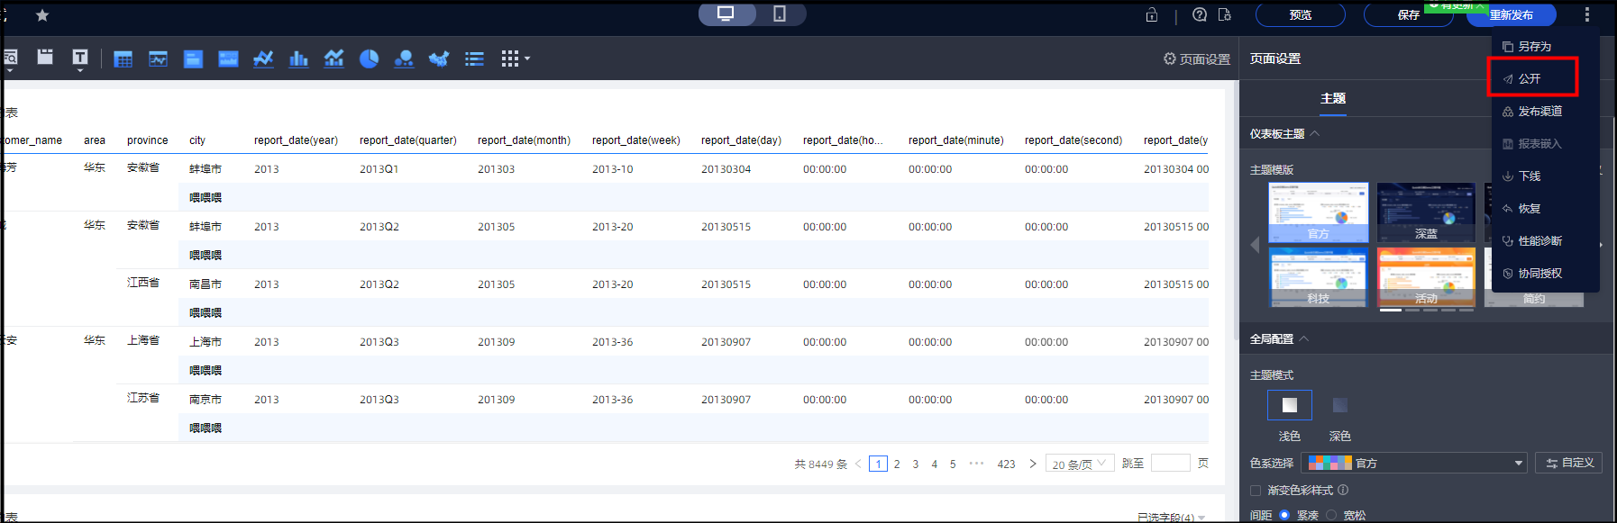Choose 公开 from the more menu

coord(1530,79)
